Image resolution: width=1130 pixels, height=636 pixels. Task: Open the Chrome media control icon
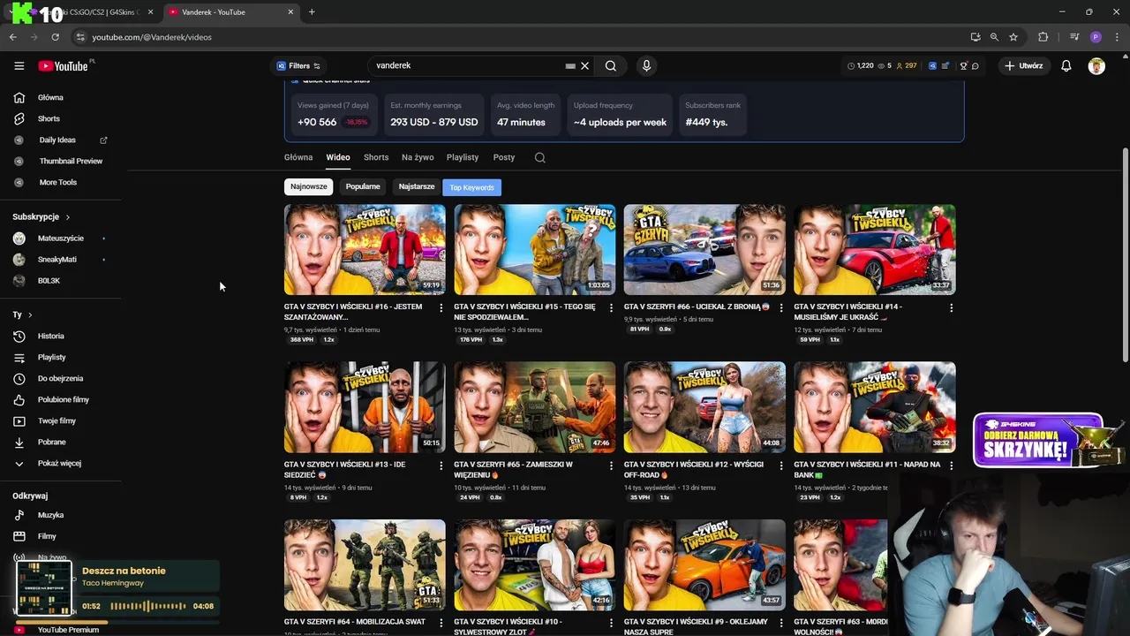tap(1074, 37)
